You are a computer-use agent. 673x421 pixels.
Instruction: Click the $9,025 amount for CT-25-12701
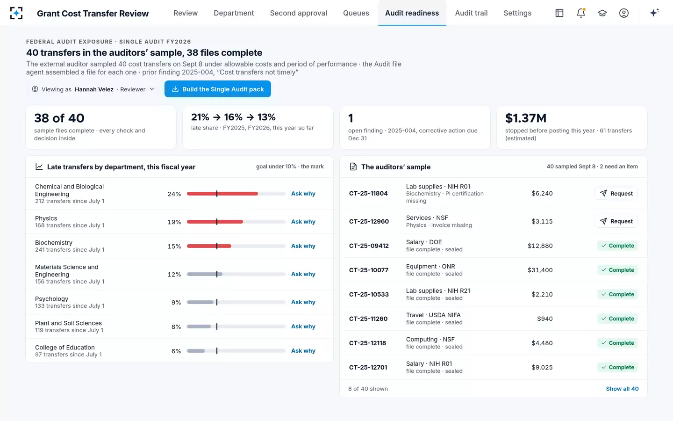(x=542, y=367)
